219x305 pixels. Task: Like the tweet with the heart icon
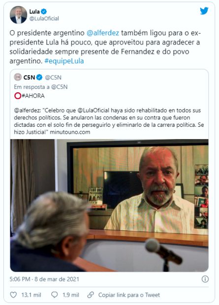13,295
